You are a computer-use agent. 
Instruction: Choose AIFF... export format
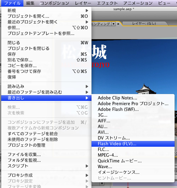(x=133, y=121)
